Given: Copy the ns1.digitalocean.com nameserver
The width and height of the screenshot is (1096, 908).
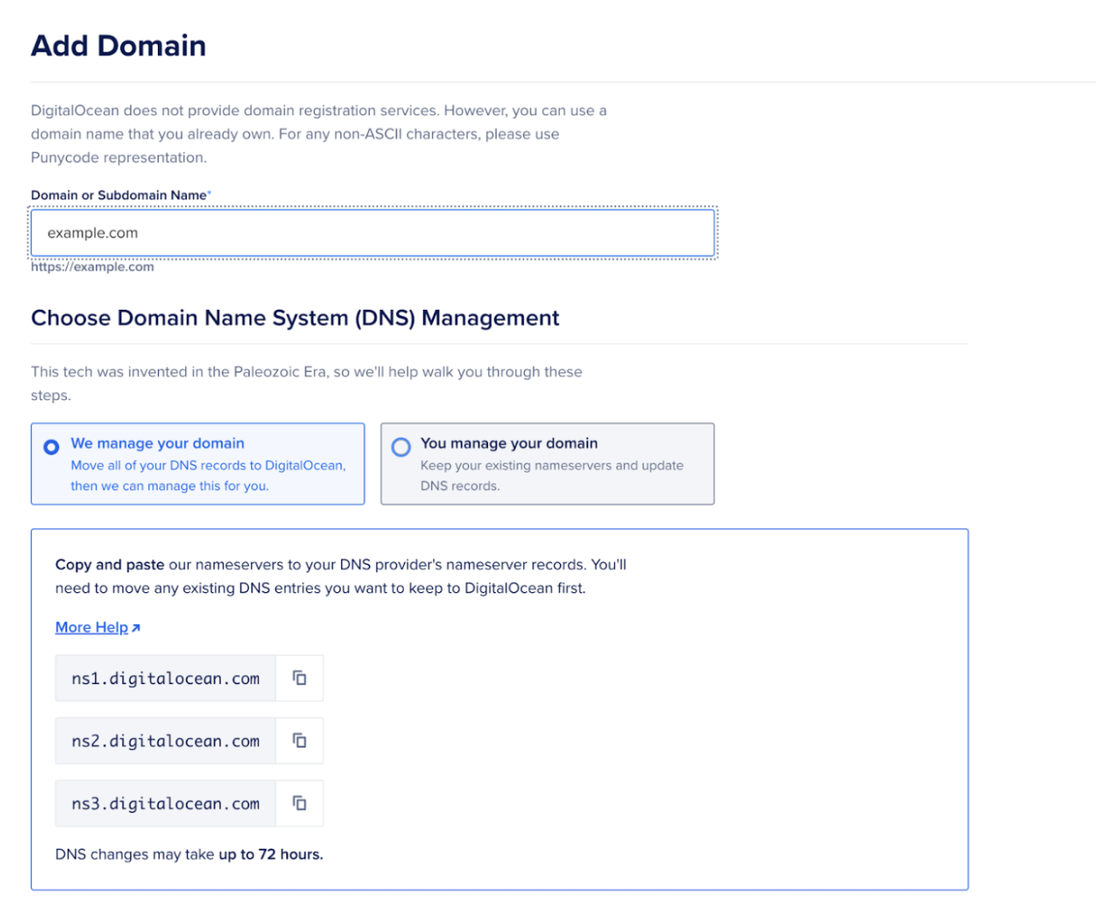Looking at the screenshot, I should click(299, 678).
